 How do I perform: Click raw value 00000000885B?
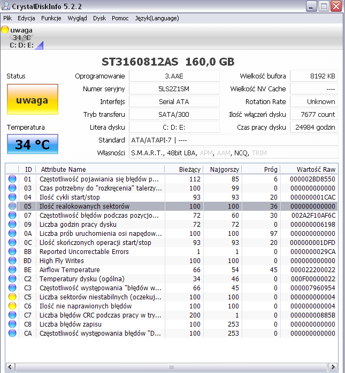(313, 315)
